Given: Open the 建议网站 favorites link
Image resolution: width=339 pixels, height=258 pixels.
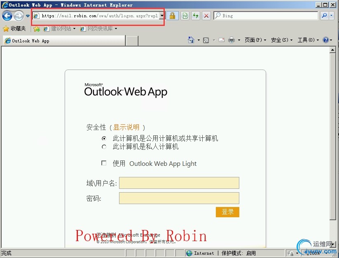Looking at the screenshot, I should pos(59,28).
